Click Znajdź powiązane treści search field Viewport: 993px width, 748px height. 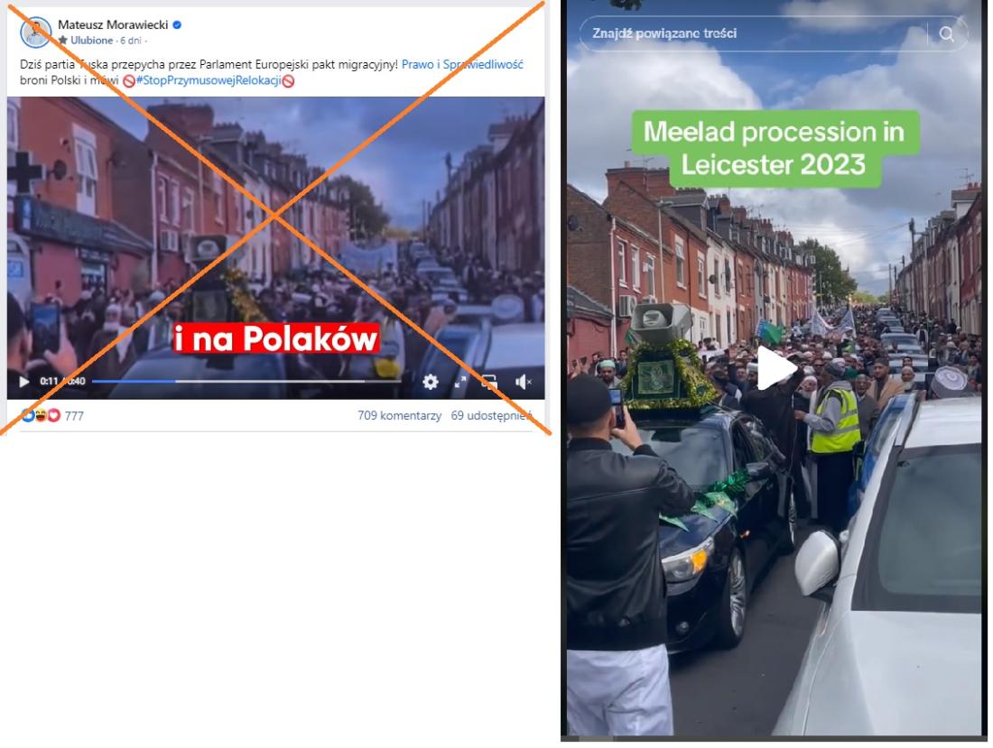(754, 33)
